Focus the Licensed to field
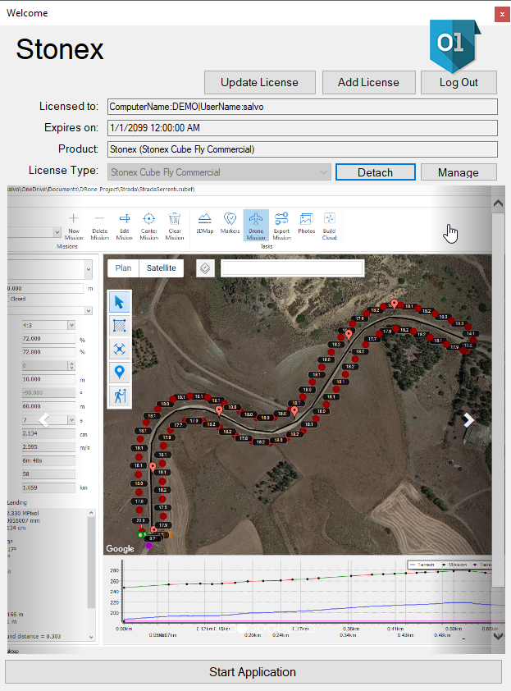 click(303, 107)
